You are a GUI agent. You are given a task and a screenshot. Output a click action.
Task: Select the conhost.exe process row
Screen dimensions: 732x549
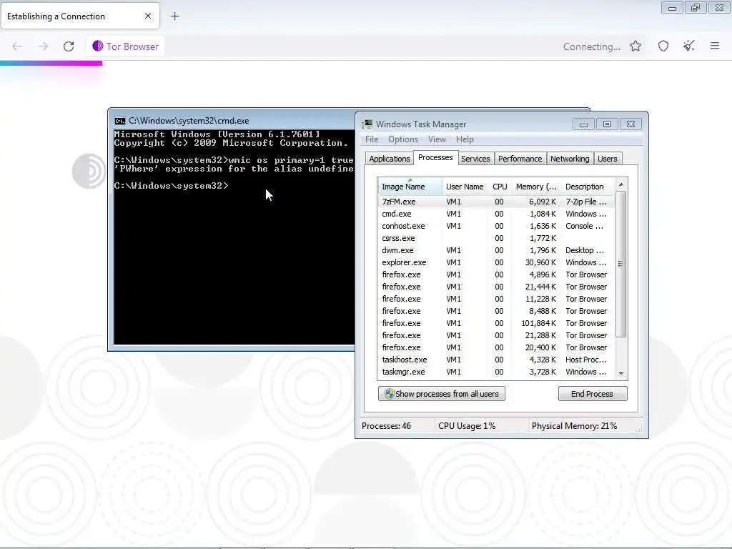pyautogui.click(x=496, y=226)
